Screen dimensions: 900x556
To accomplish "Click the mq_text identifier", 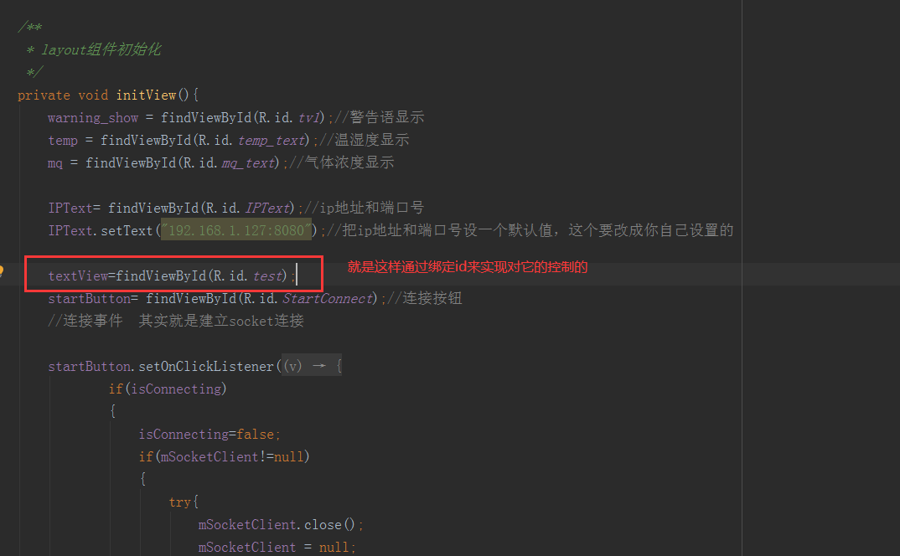I will click(x=248, y=162).
